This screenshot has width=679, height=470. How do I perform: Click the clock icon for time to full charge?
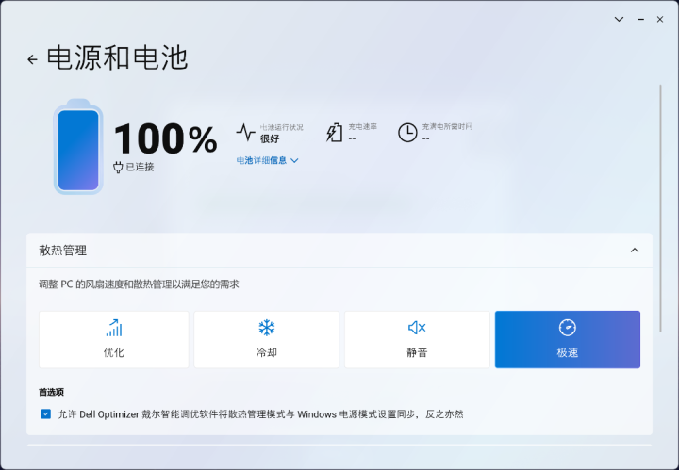407,133
